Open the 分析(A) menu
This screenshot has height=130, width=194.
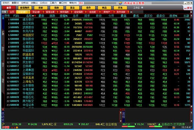tap(25, 3)
